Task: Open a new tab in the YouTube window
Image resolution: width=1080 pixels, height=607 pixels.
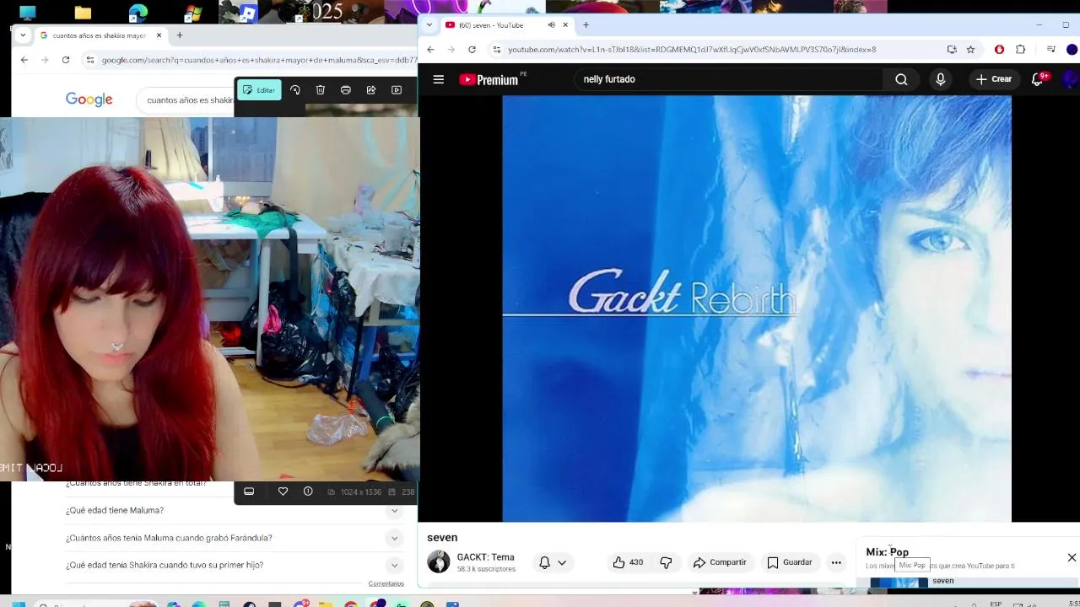Action: (586, 25)
